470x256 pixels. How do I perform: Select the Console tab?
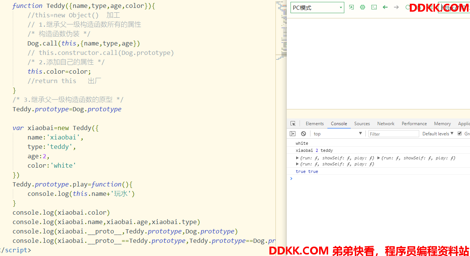[339, 124]
